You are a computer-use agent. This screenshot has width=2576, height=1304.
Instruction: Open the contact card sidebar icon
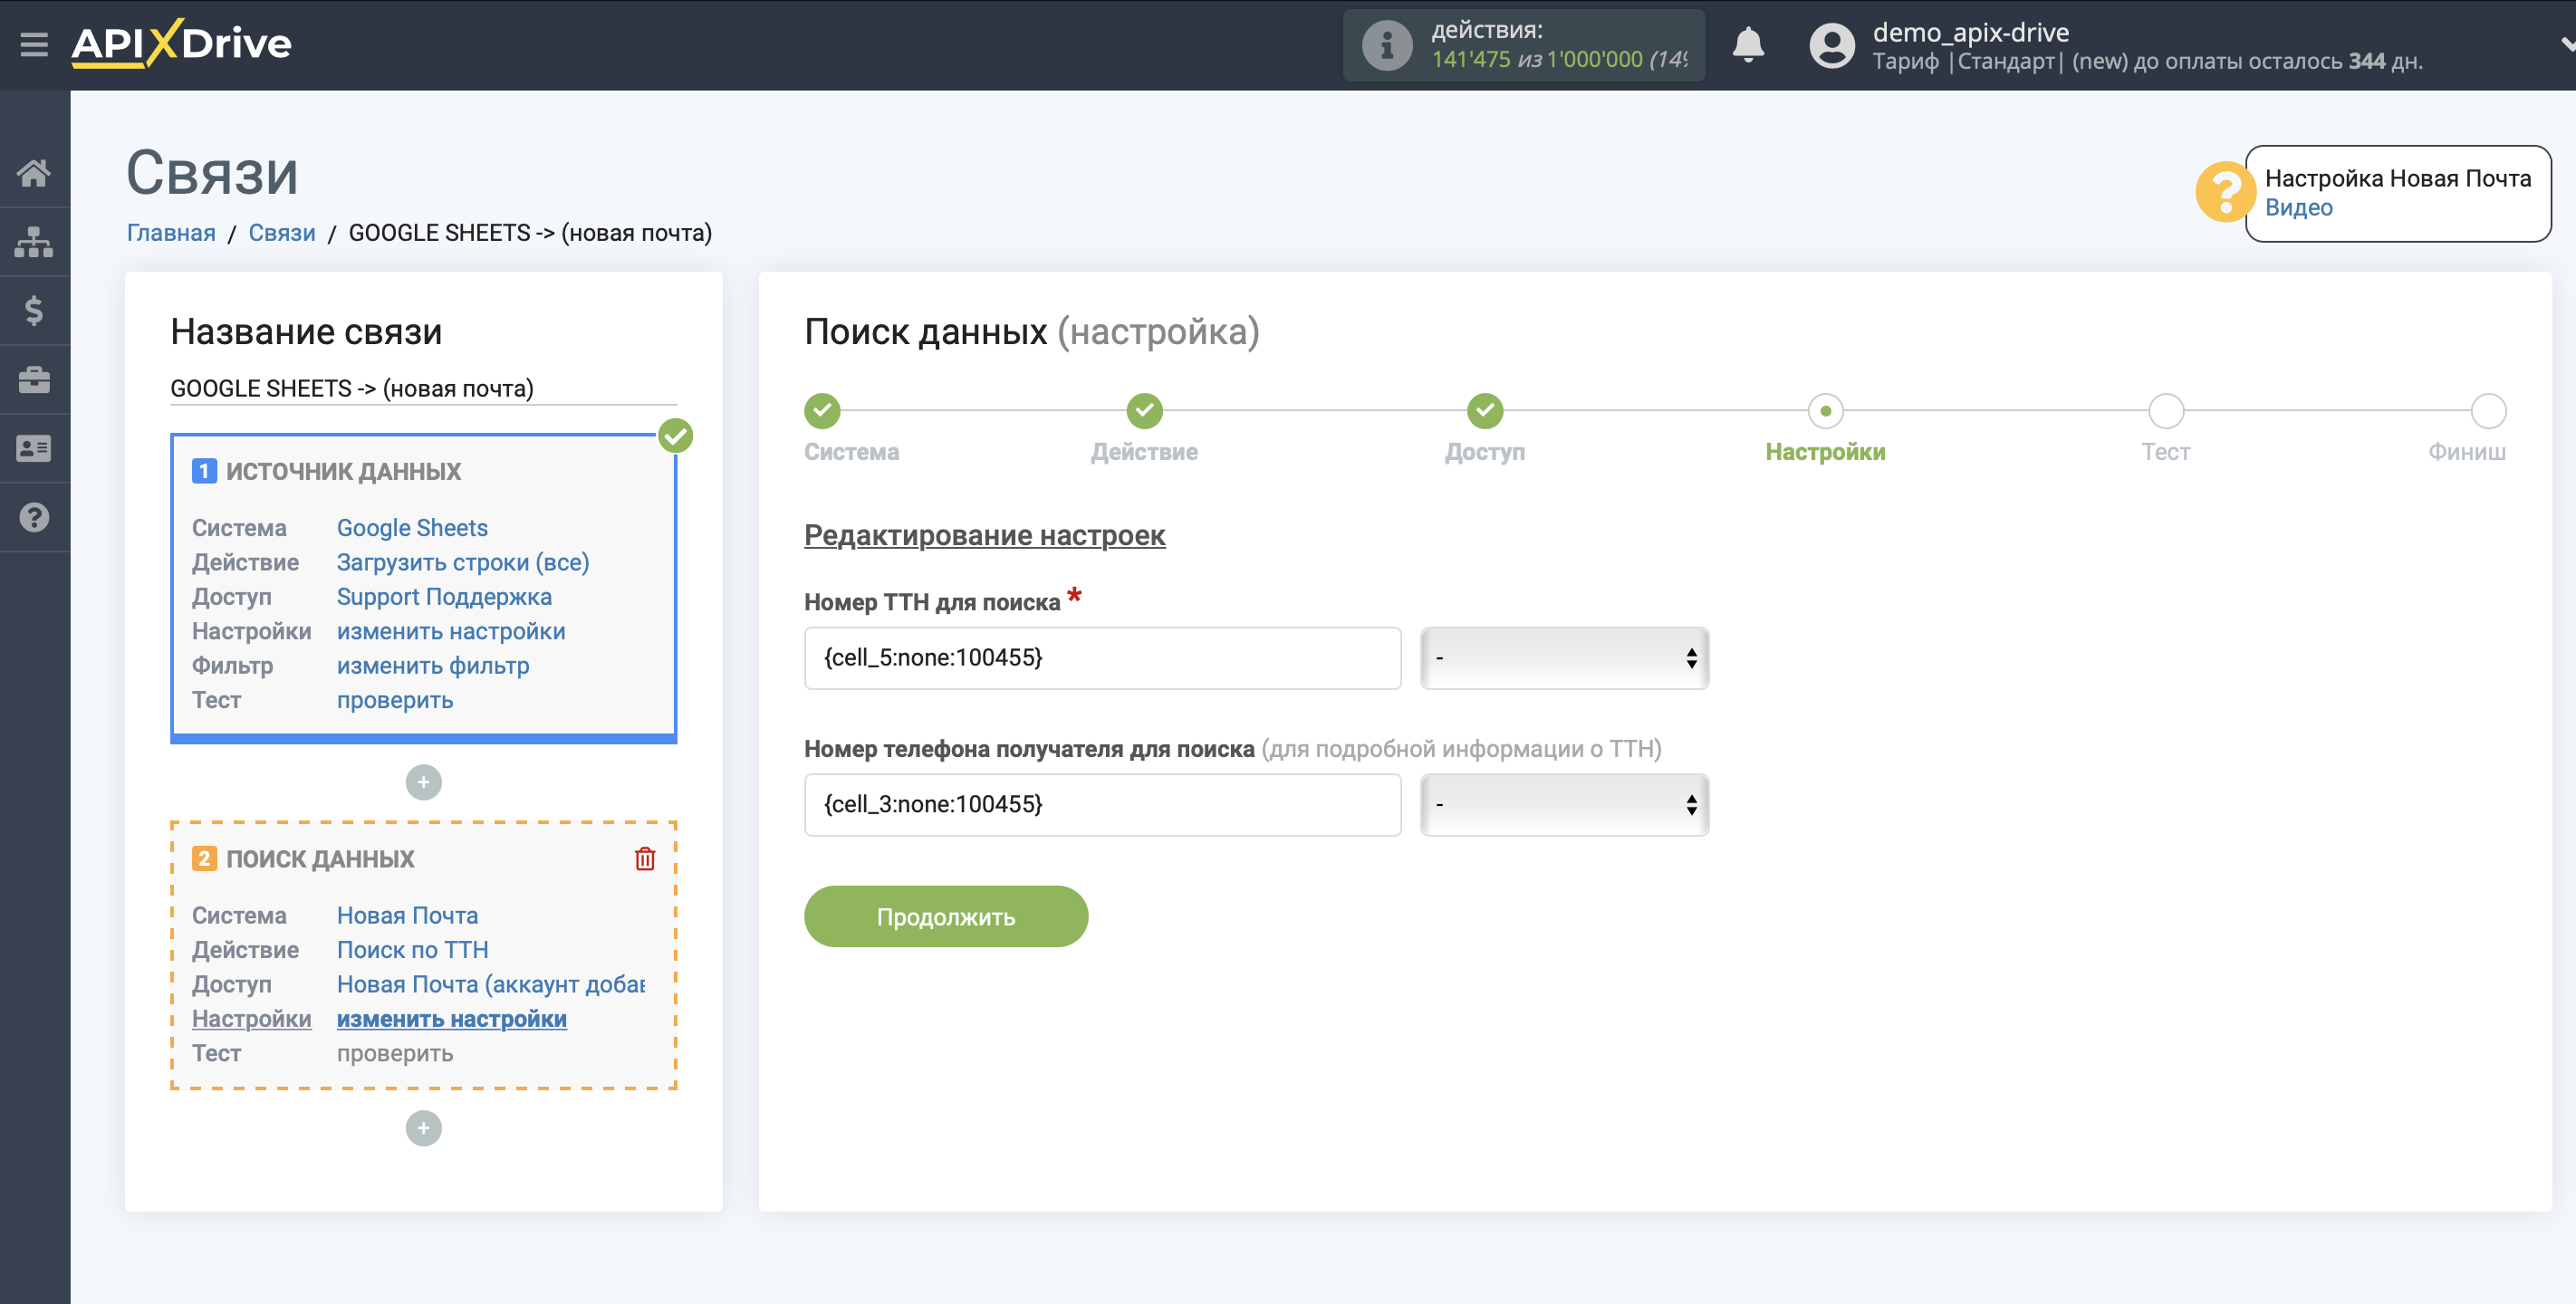tap(34, 449)
